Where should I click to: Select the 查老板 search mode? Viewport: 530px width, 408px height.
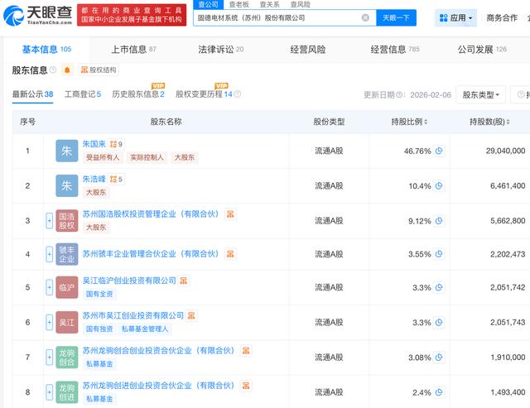pyautogui.click(x=239, y=4)
